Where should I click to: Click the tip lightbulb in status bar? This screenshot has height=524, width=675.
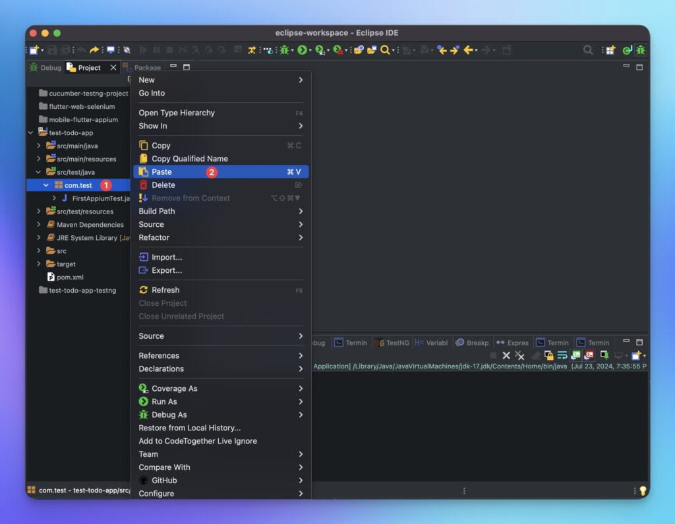coord(643,490)
